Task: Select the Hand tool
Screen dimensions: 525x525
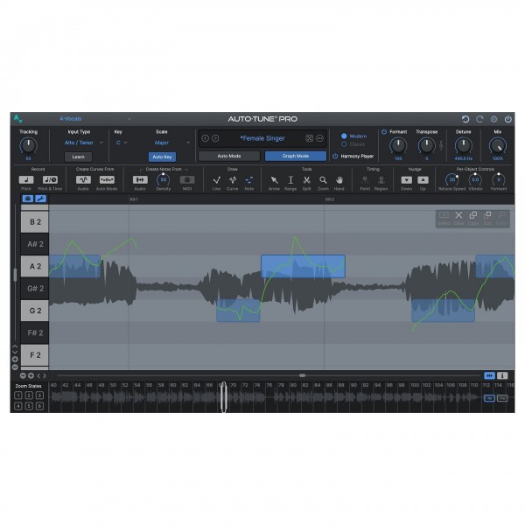Action: click(339, 180)
